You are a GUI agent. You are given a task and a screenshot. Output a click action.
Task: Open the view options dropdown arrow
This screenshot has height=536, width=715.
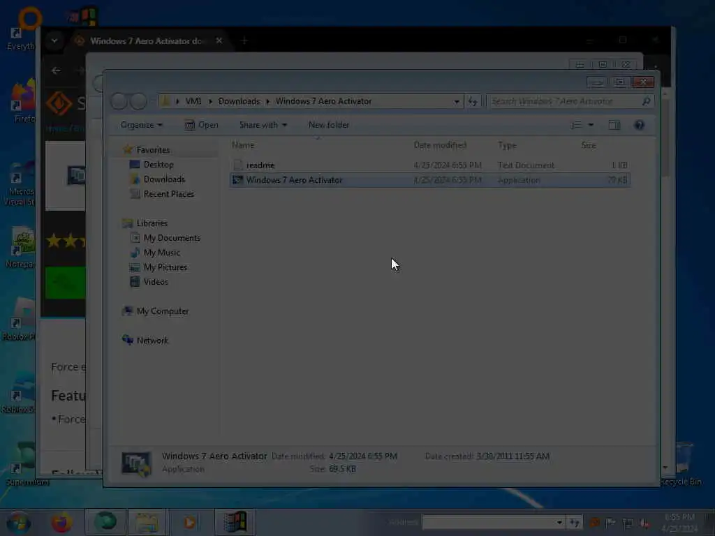coord(591,125)
